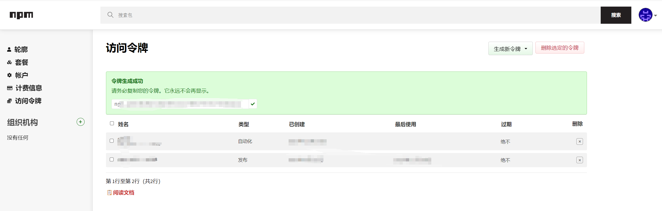Expand the caret next to the avatar

click(655, 16)
